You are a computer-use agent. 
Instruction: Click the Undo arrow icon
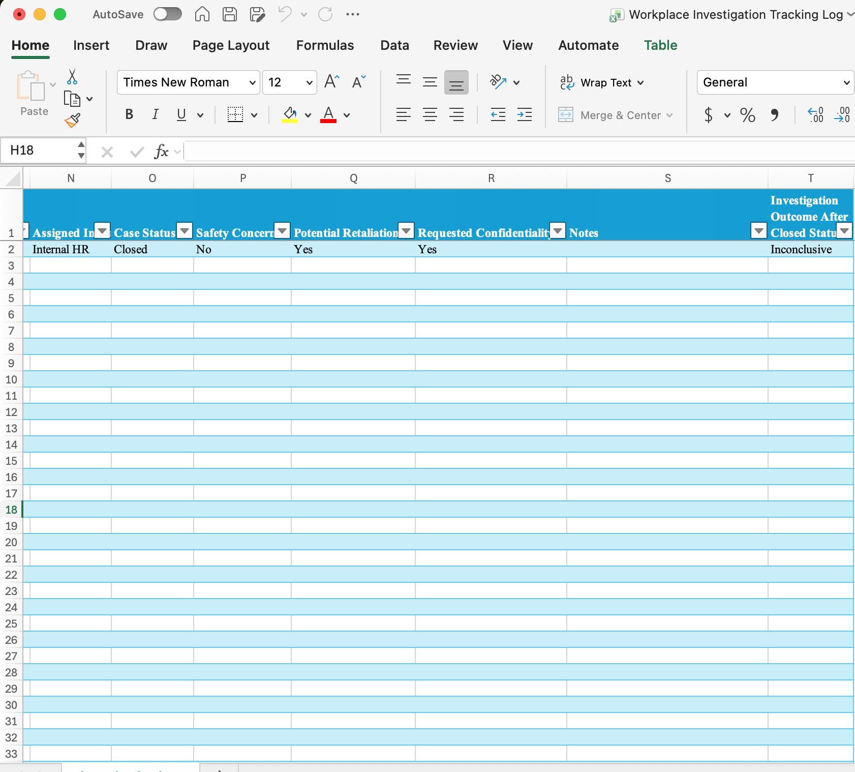tap(285, 14)
